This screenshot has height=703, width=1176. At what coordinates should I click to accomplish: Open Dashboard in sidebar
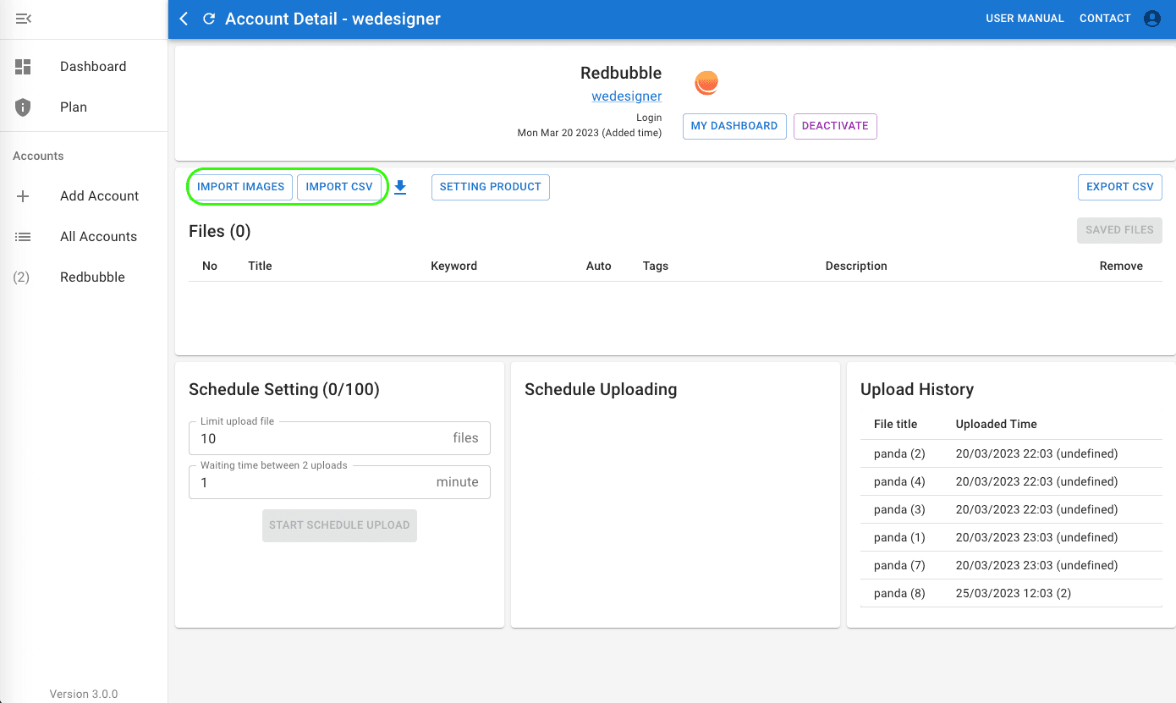84,67
